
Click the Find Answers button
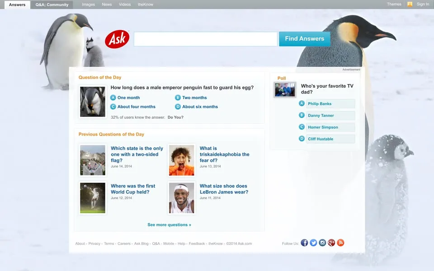tap(304, 39)
